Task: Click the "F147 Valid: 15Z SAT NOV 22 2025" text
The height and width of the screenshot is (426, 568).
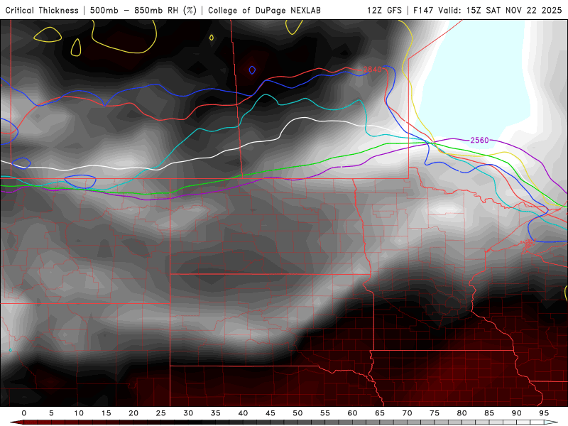Action: coord(488,10)
